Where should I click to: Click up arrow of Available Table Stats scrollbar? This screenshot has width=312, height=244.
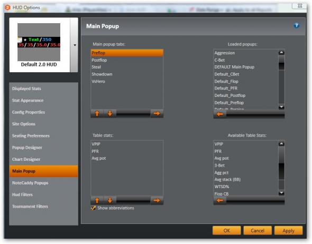click(x=281, y=144)
